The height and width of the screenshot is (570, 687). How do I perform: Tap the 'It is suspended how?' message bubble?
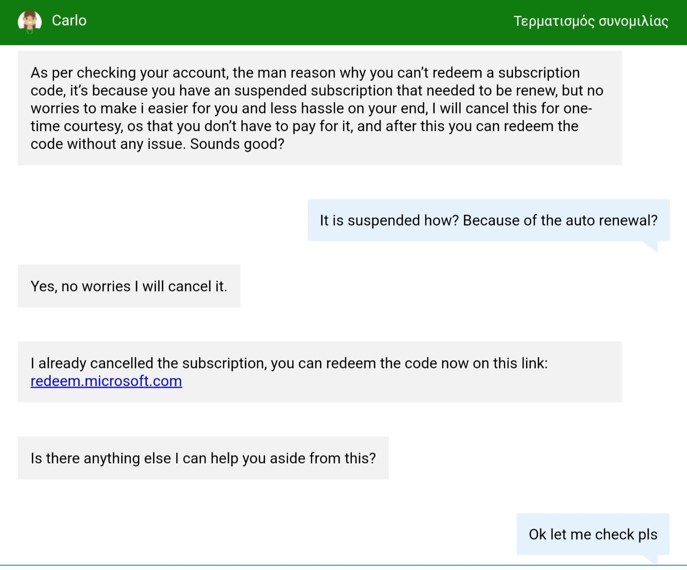click(489, 220)
